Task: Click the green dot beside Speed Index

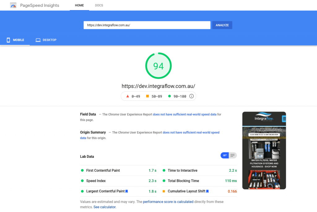Action: pos(82,181)
